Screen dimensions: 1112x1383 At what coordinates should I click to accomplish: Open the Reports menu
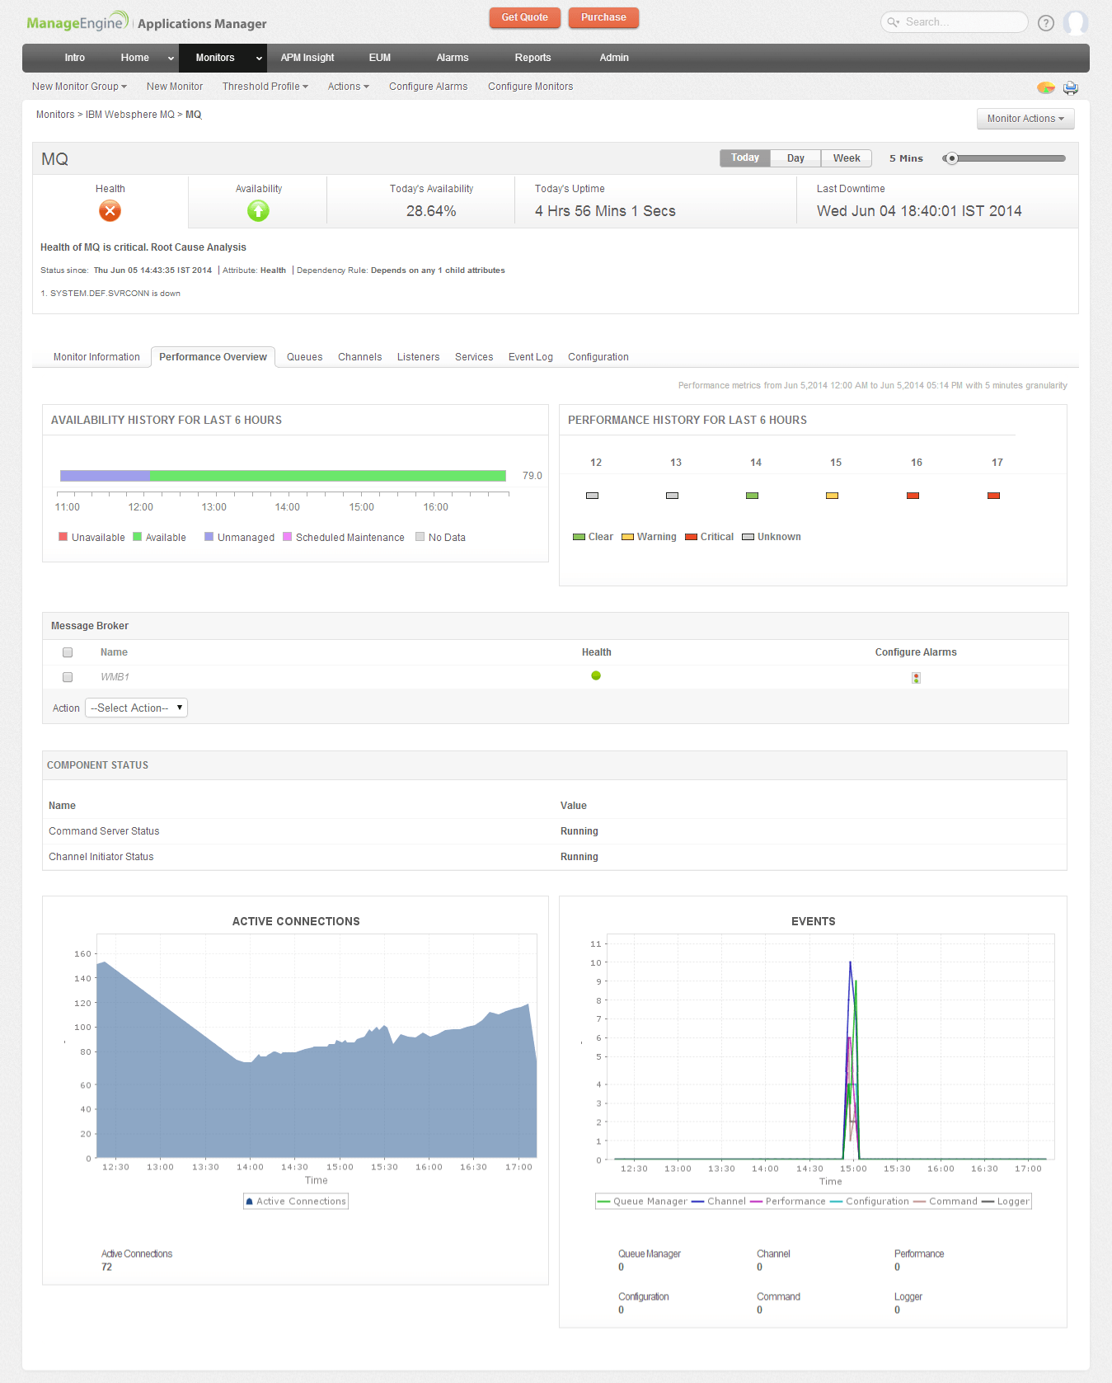coord(533,58)
